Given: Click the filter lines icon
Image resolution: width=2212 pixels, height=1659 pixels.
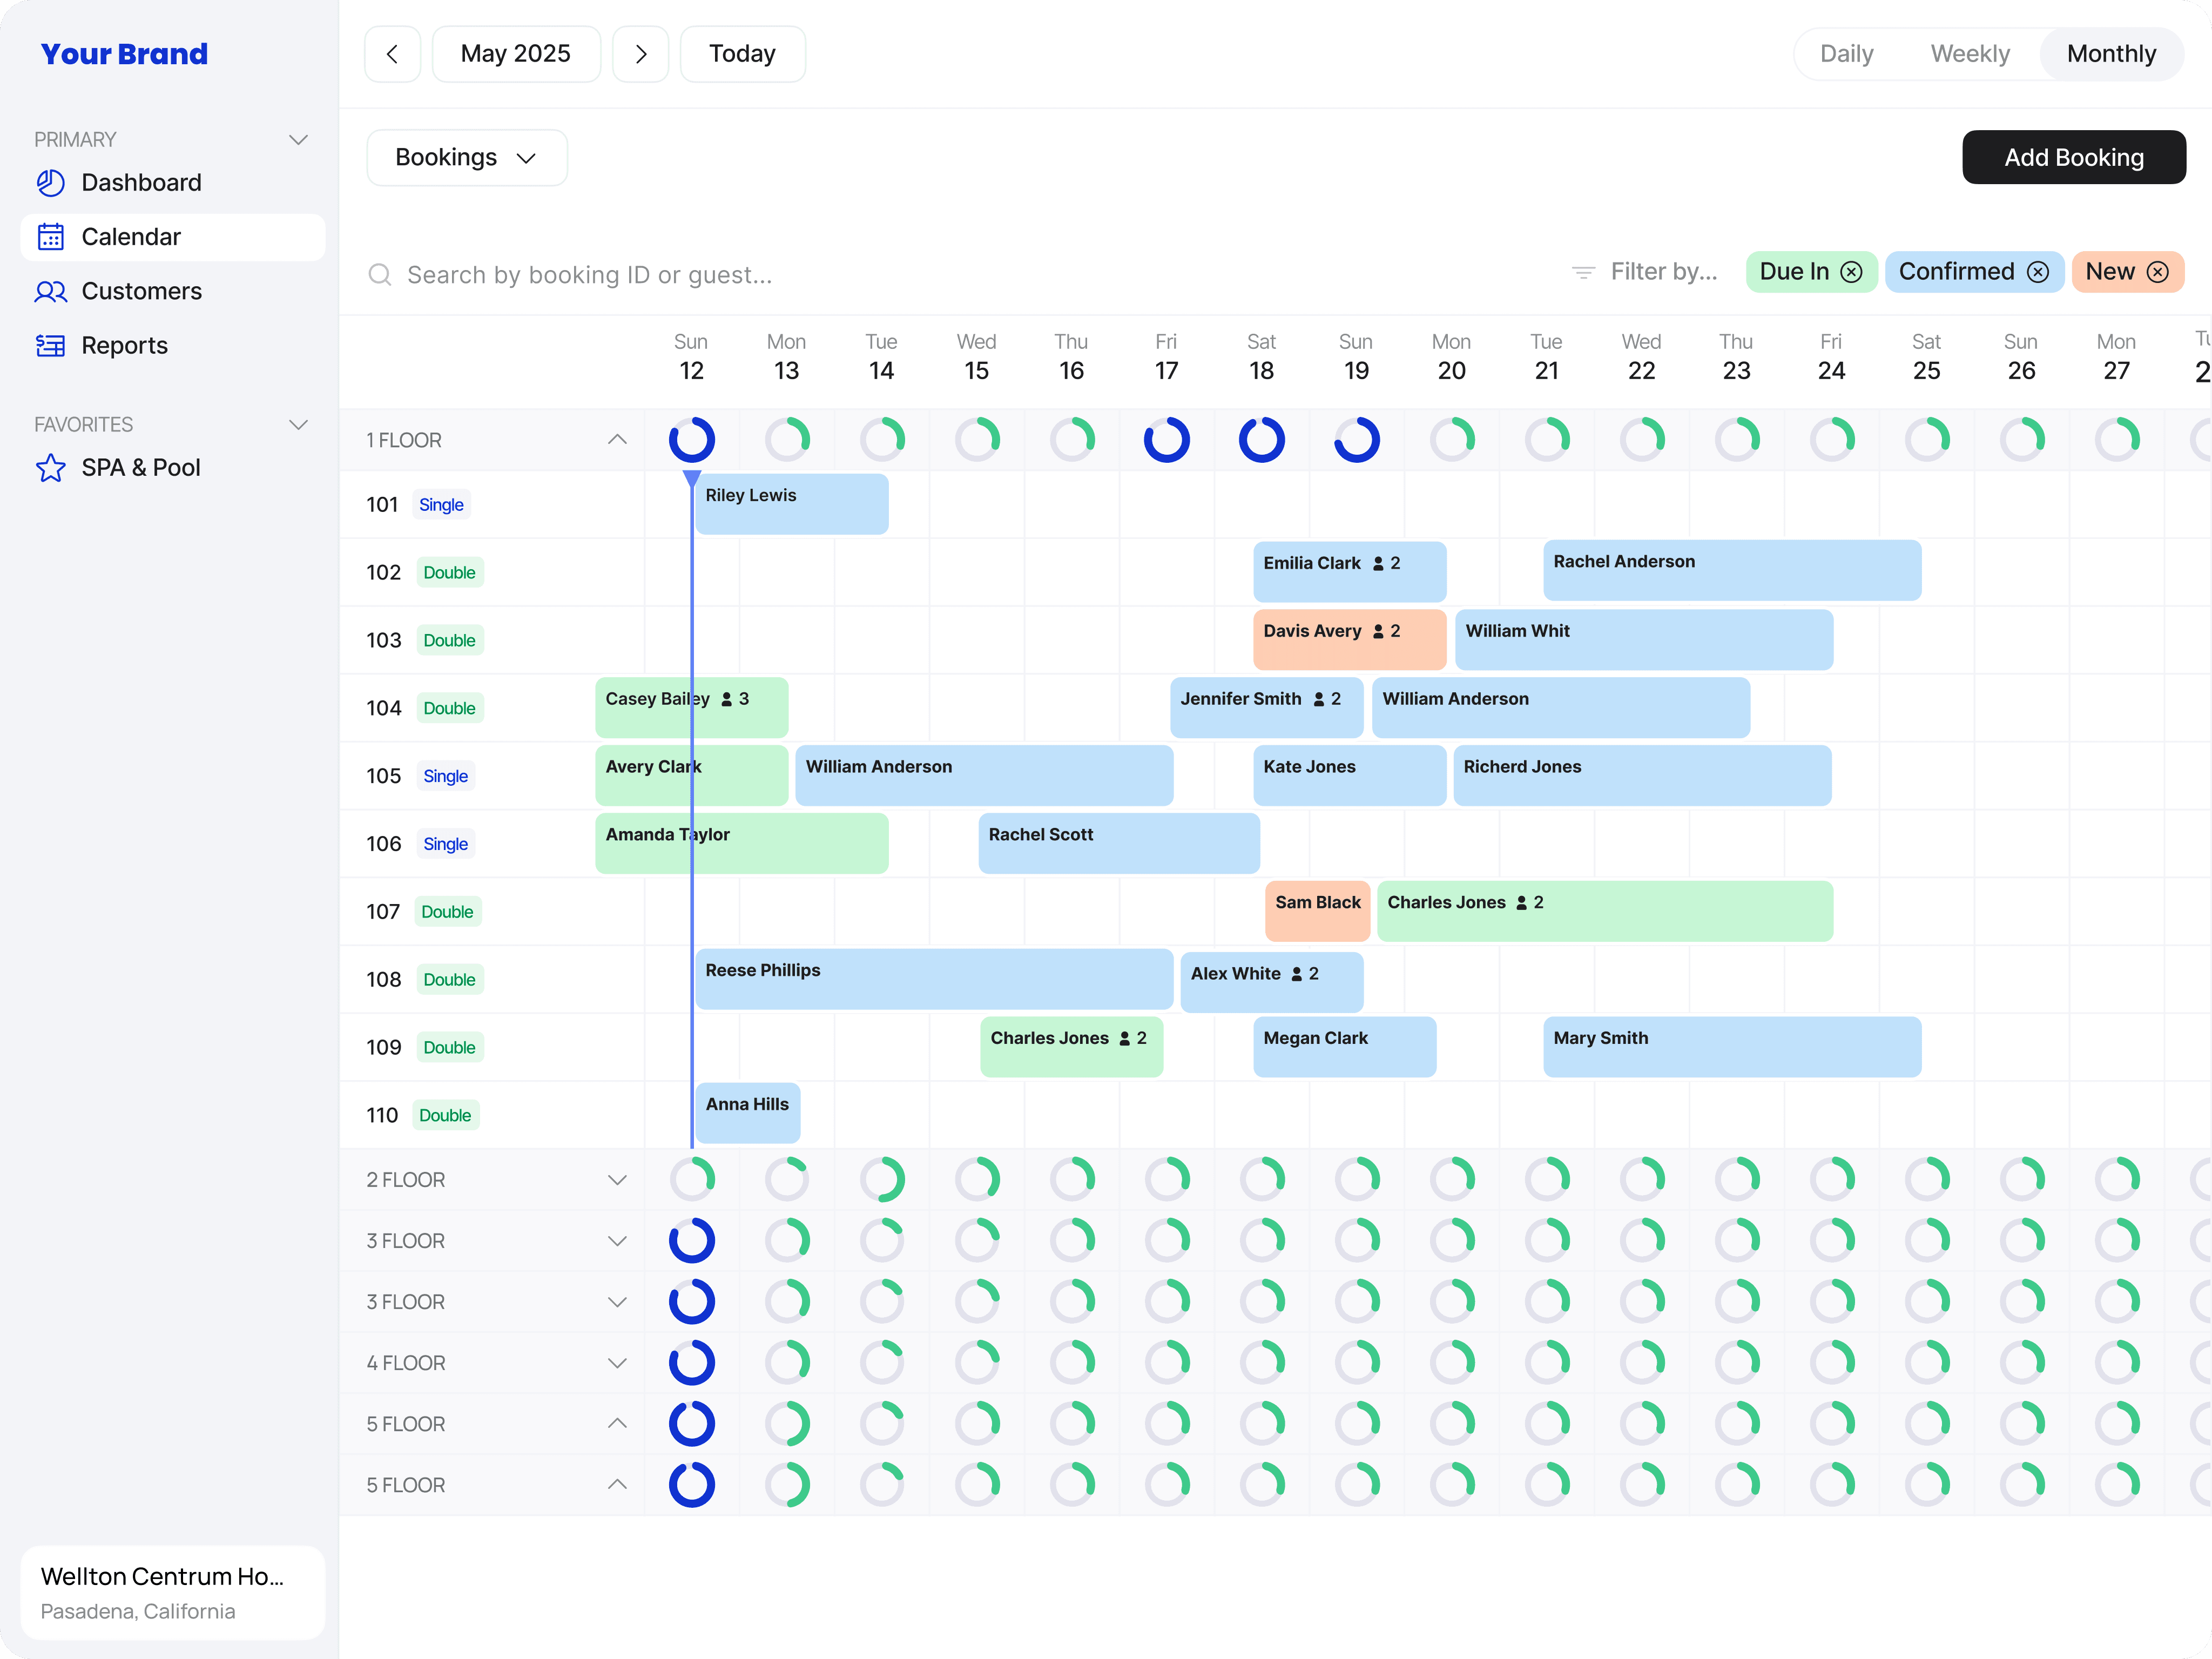Looking at the screenshot, I should point(1583,272).
